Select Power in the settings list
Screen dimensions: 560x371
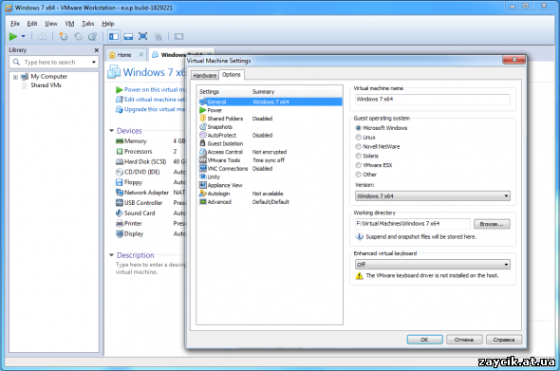(x=215, y=110)
